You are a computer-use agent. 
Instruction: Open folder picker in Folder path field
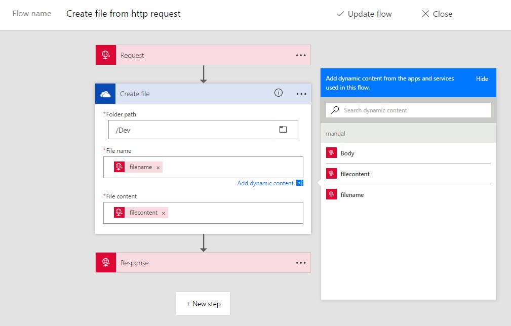[x=283, y=130]
